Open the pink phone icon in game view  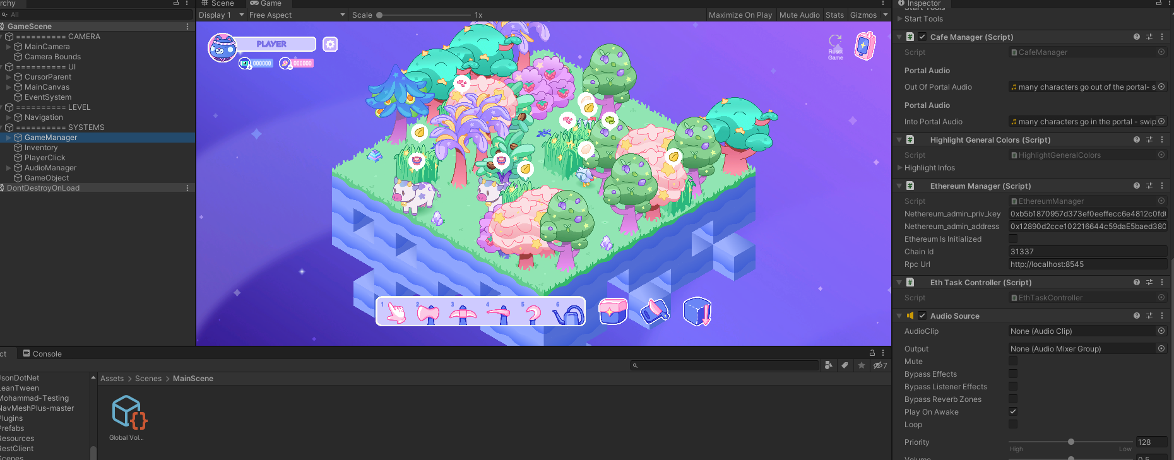(865, 45)
